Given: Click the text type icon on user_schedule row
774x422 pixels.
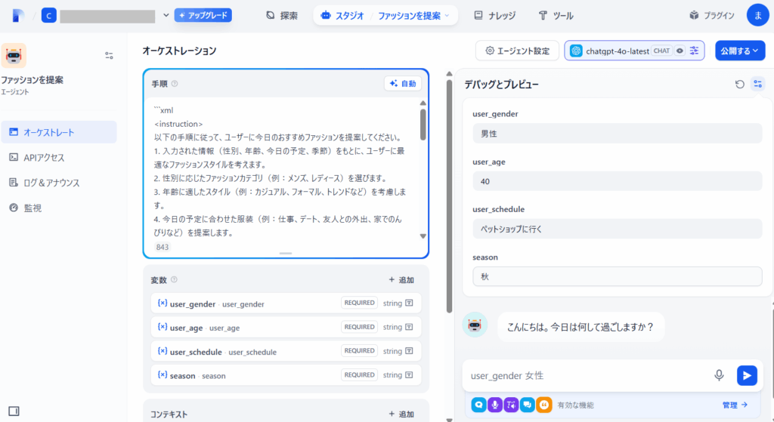Looking at the screenshot, I should pos(409,351).
